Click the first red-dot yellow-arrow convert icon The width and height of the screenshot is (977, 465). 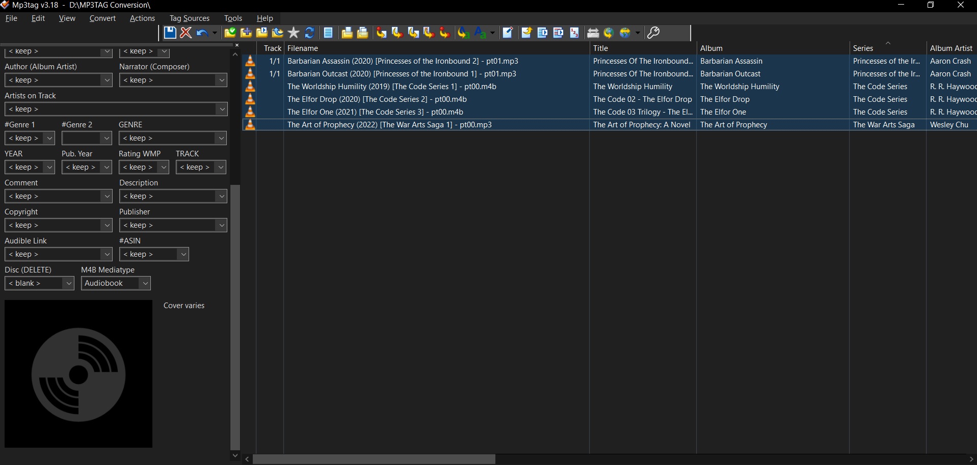pyautogui.click(x=381, y=33)
